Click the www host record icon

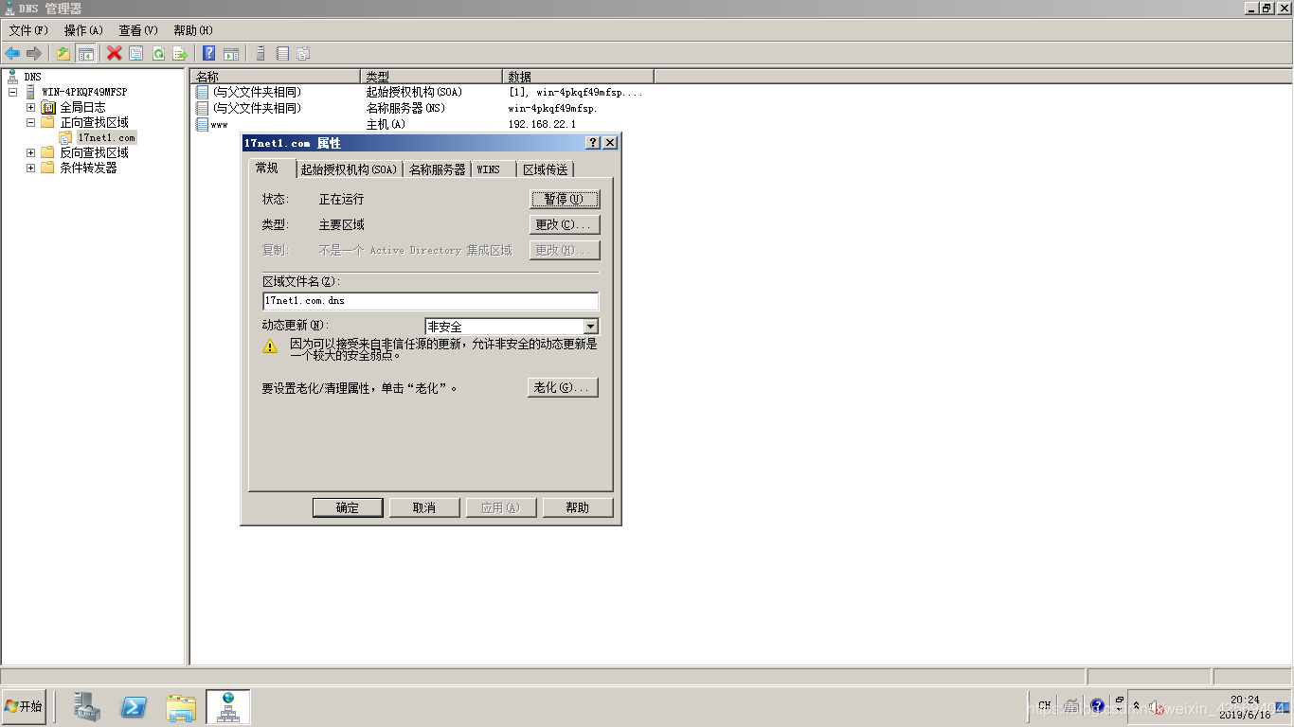pos(202,124)
